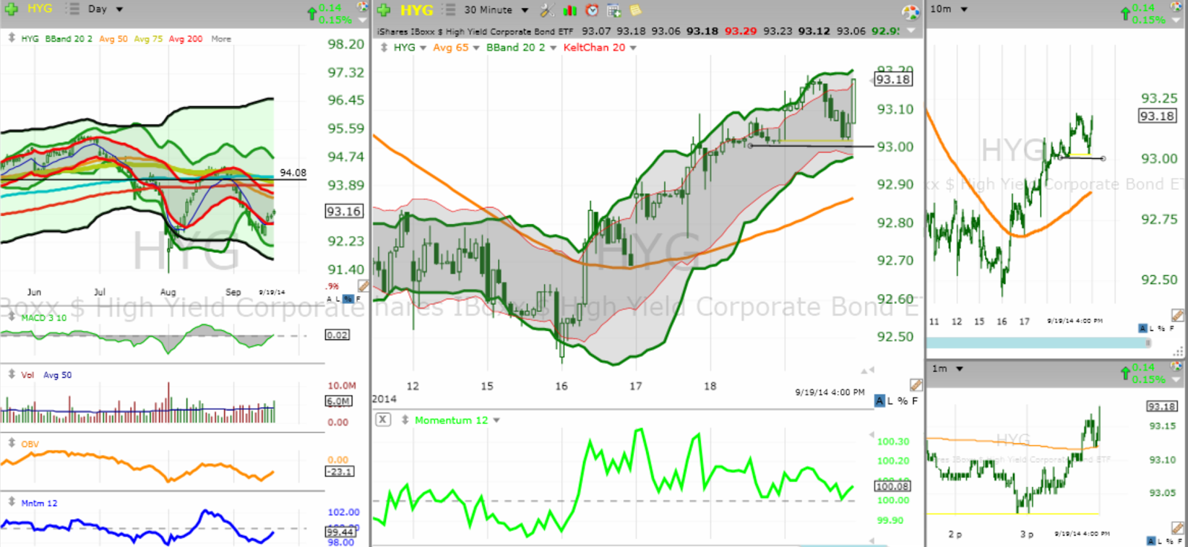Click the calendar with plus icon

614,10
